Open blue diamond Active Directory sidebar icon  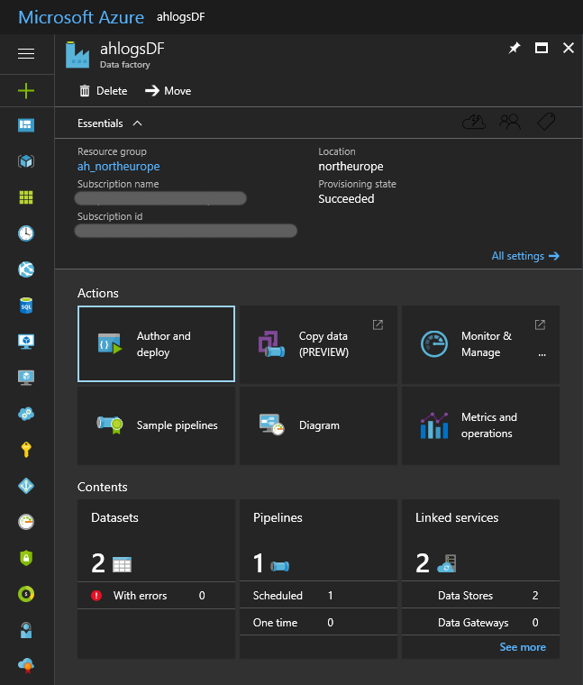click(x=26, y=485)
